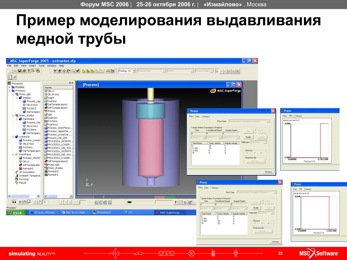Switch to History tab in lower Press dialog
The height and width of the screenshot is (260, 347).
click(215, 188)
